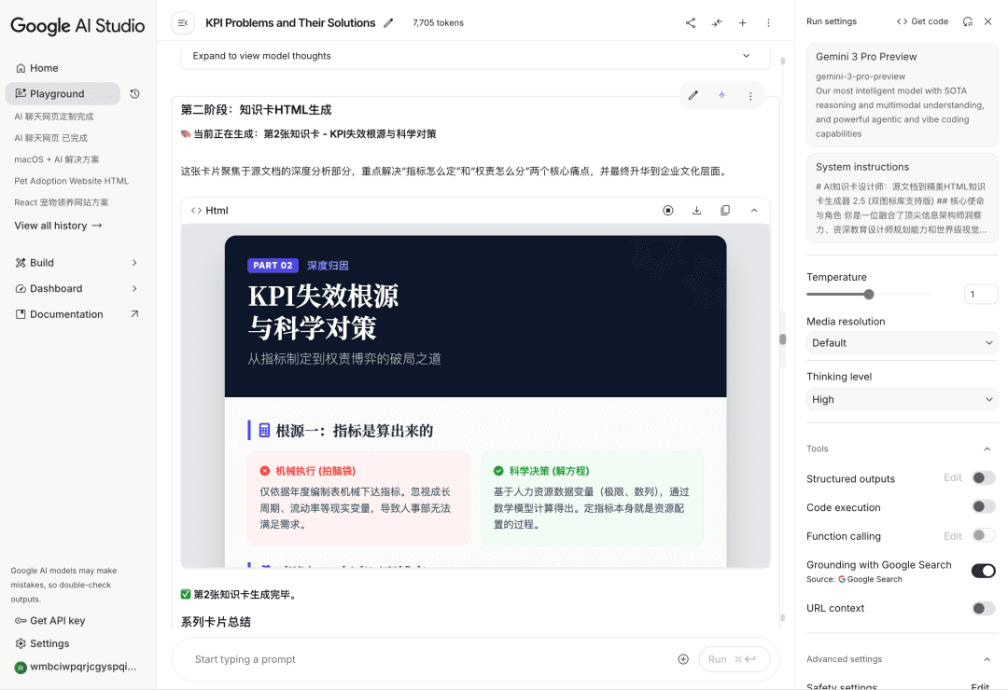
Task: Click the add media plus icon in prompt
Action: click(x=683, y=659)
